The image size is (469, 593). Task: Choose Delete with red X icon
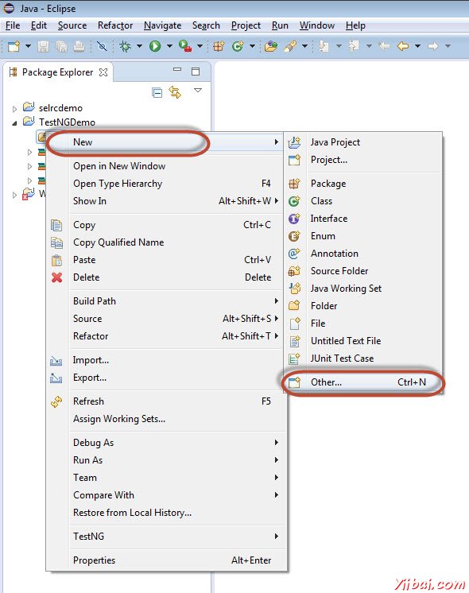point(166,277)
